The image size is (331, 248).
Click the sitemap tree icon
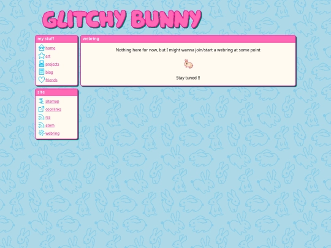click(x=42, y=101)
